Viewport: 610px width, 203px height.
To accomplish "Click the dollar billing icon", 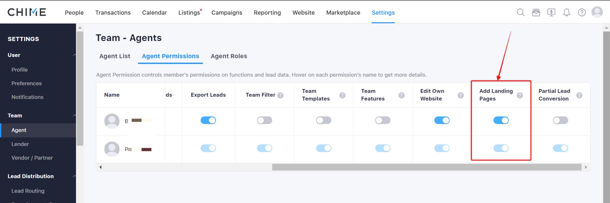I will click(551, 12).
